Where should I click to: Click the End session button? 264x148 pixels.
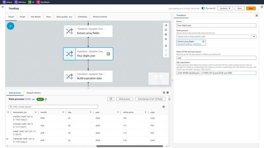click(x=125, y=99)
